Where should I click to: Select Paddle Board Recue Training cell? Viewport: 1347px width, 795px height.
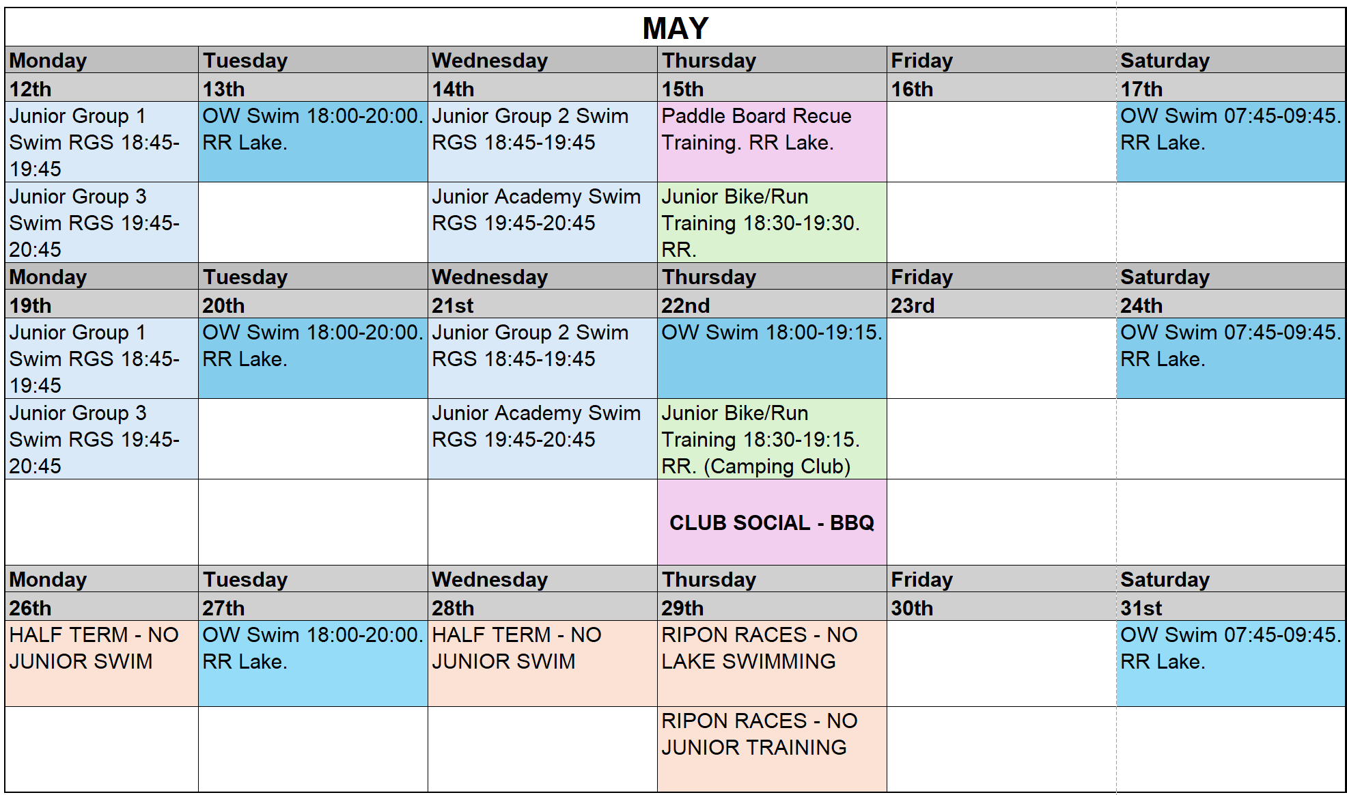[772, 142]
